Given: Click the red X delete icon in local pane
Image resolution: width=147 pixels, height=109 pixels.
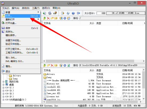Looking at the screenshot, I should click(52, 65).
